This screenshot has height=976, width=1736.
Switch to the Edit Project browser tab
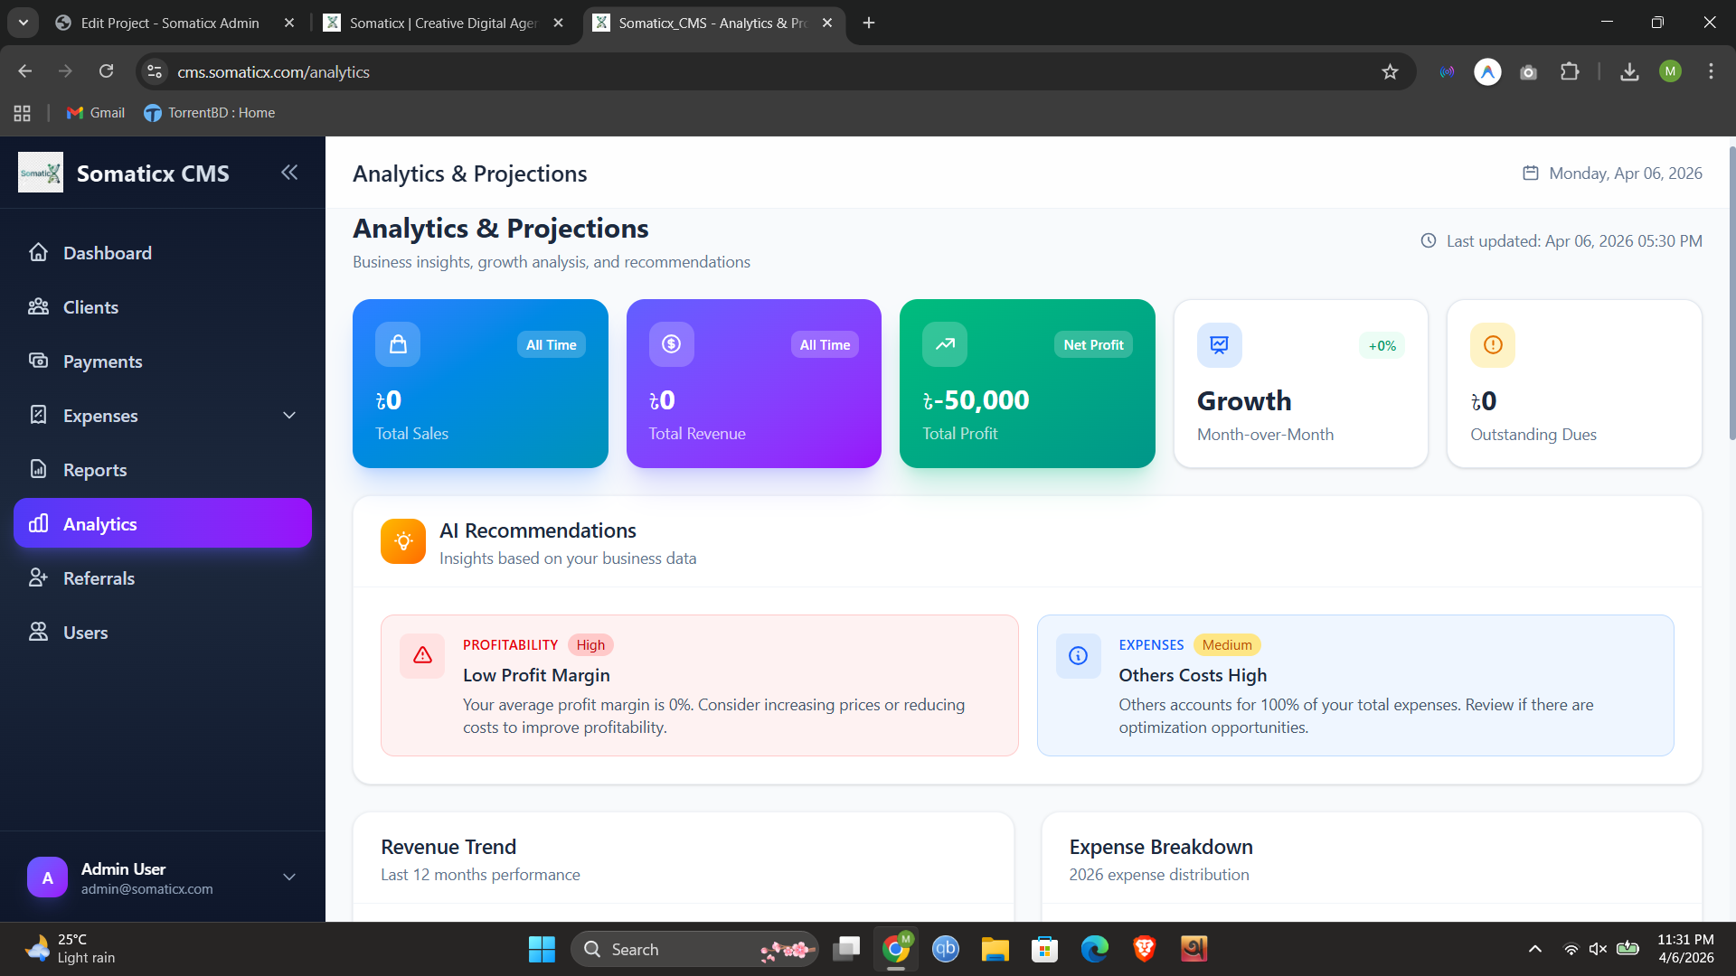pyautogui.click(x=170, y=23)
